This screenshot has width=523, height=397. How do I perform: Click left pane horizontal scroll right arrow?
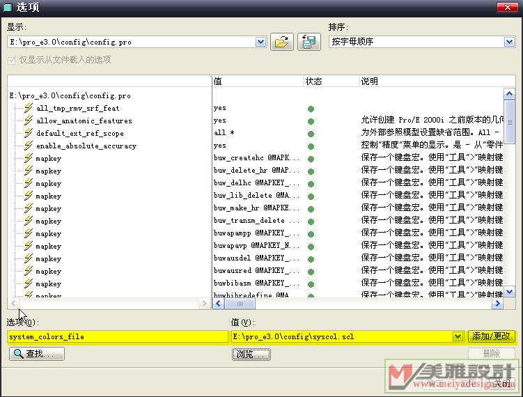point(204,303)
